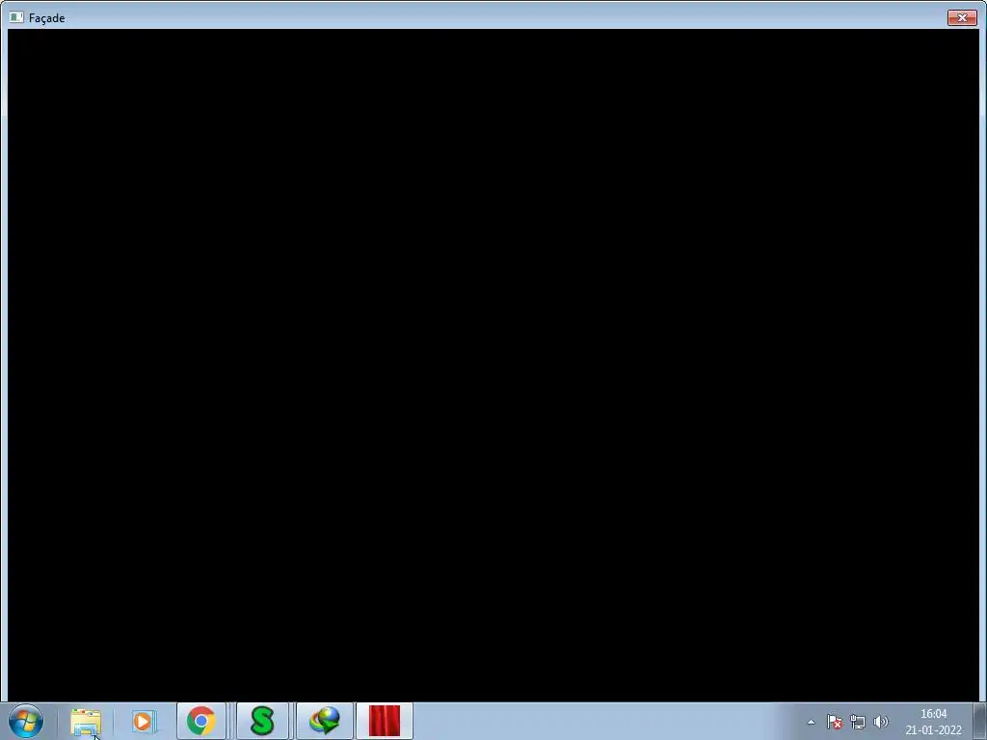Image resolution: width=987 pixels, height=740 pixels.
Task: Open the green S application on taskbar
Action: tap(262, 721)
